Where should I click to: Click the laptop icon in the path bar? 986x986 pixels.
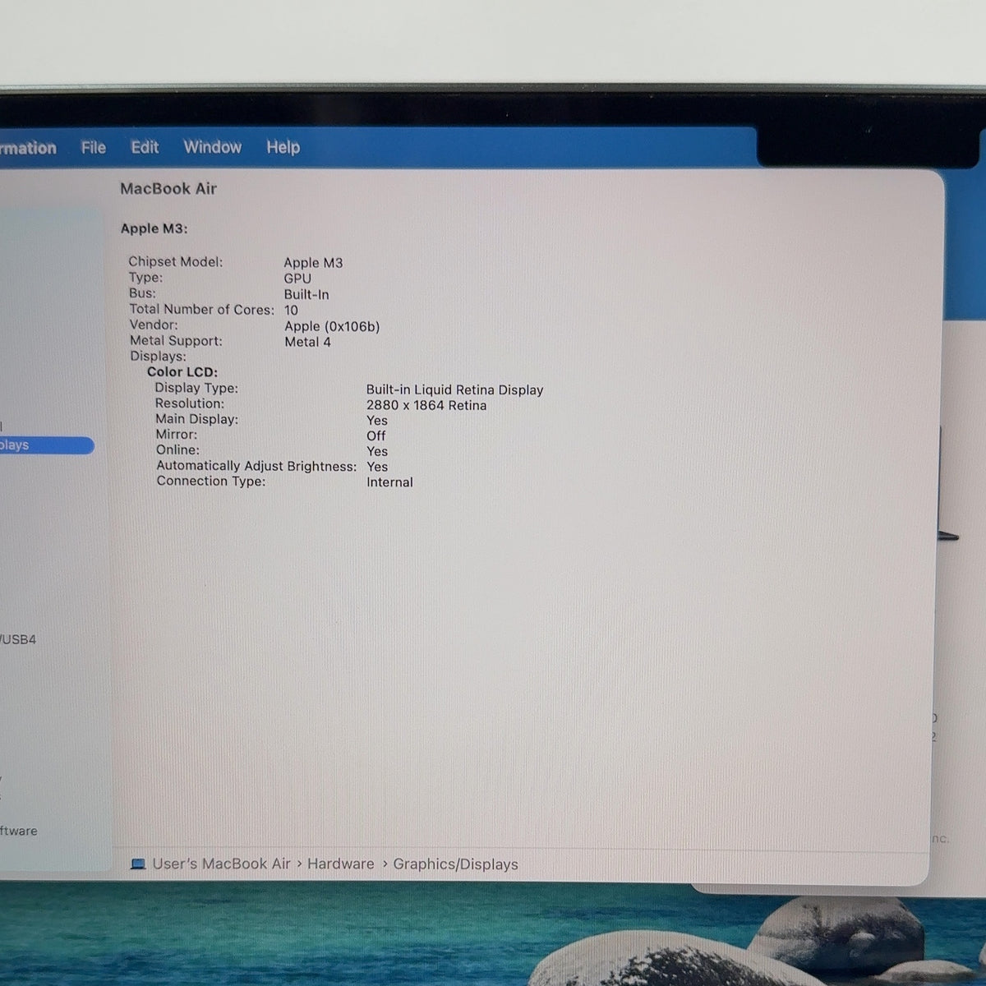pyautogui.click(x=138, y=864)
